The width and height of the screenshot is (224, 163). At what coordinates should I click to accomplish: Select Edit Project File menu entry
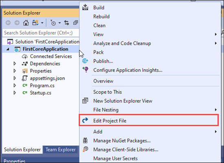pyautogui.click(x=149, y=121)
